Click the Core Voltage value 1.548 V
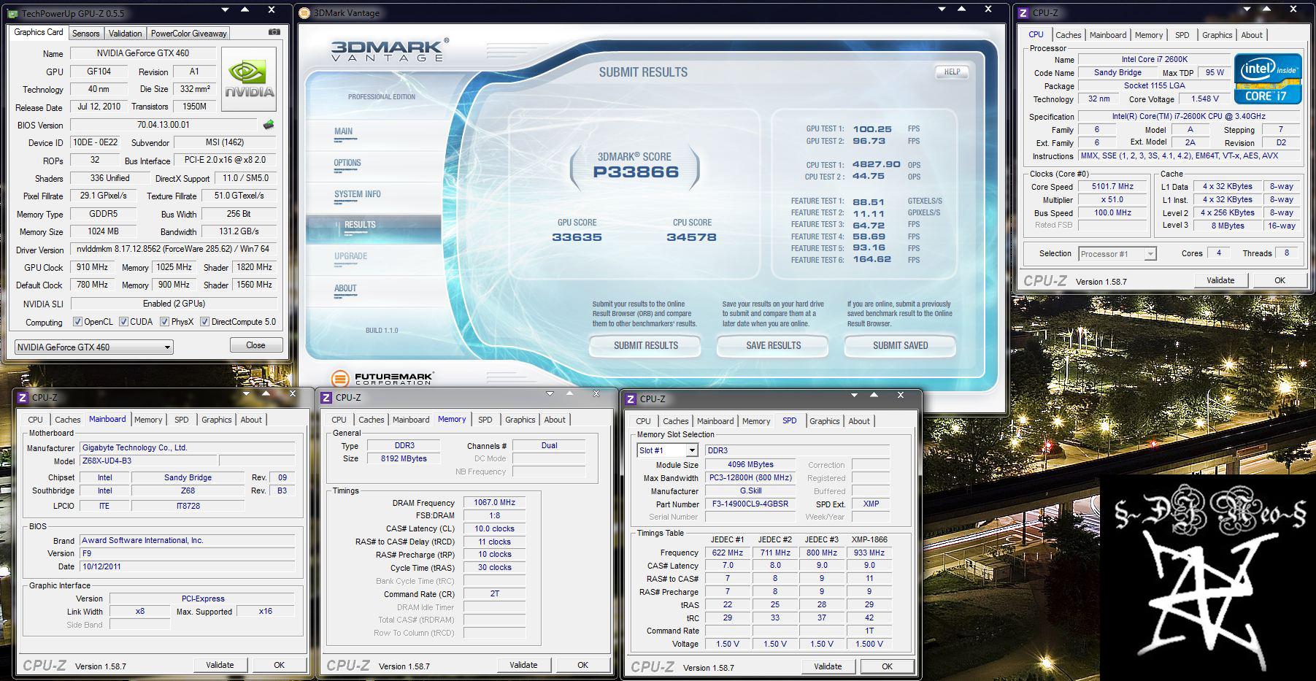 click(x=1204, y=99)
